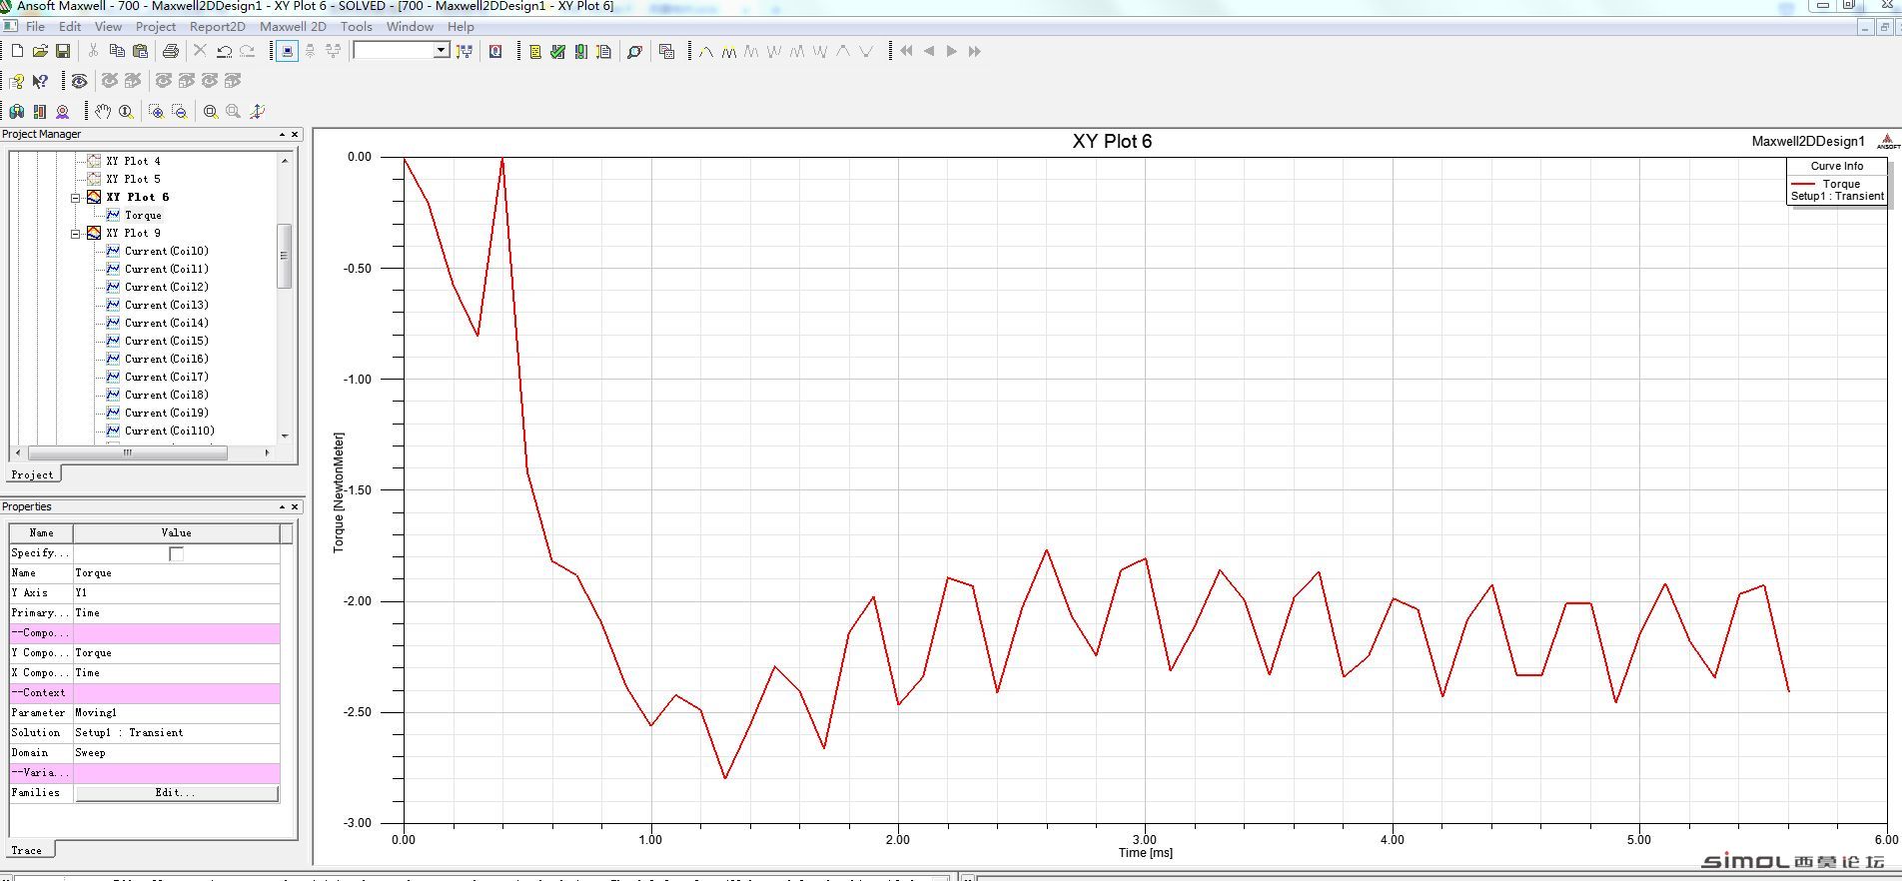
Task: Click the scroll-down arrow in Project Manager
Action: [285, 436]
